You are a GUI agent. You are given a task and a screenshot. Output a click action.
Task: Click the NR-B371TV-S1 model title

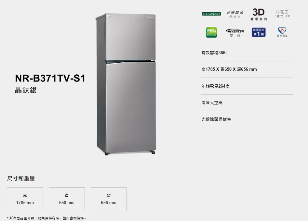coord(50,78)
